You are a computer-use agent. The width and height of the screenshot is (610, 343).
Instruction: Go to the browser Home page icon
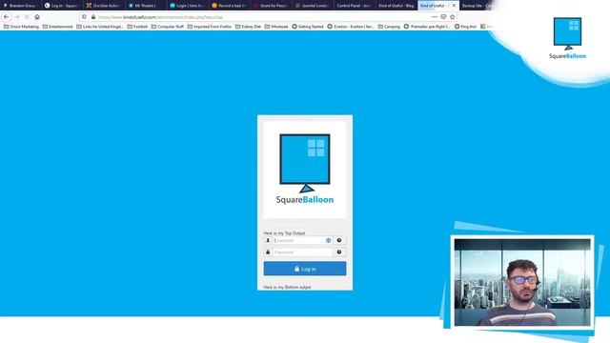[x=37, y=17]
